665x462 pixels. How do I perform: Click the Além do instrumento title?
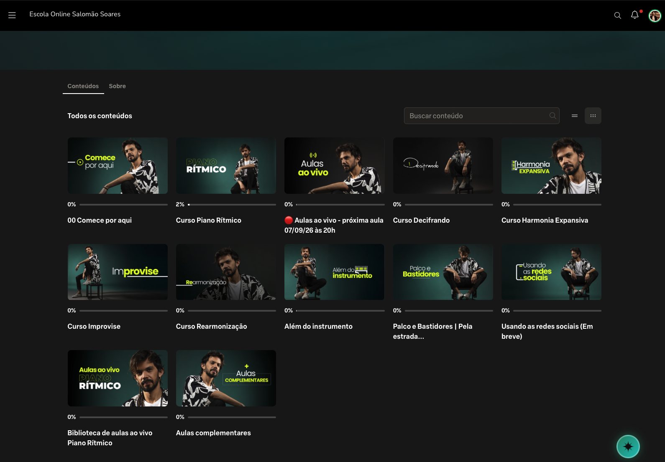tap(318, 326)
